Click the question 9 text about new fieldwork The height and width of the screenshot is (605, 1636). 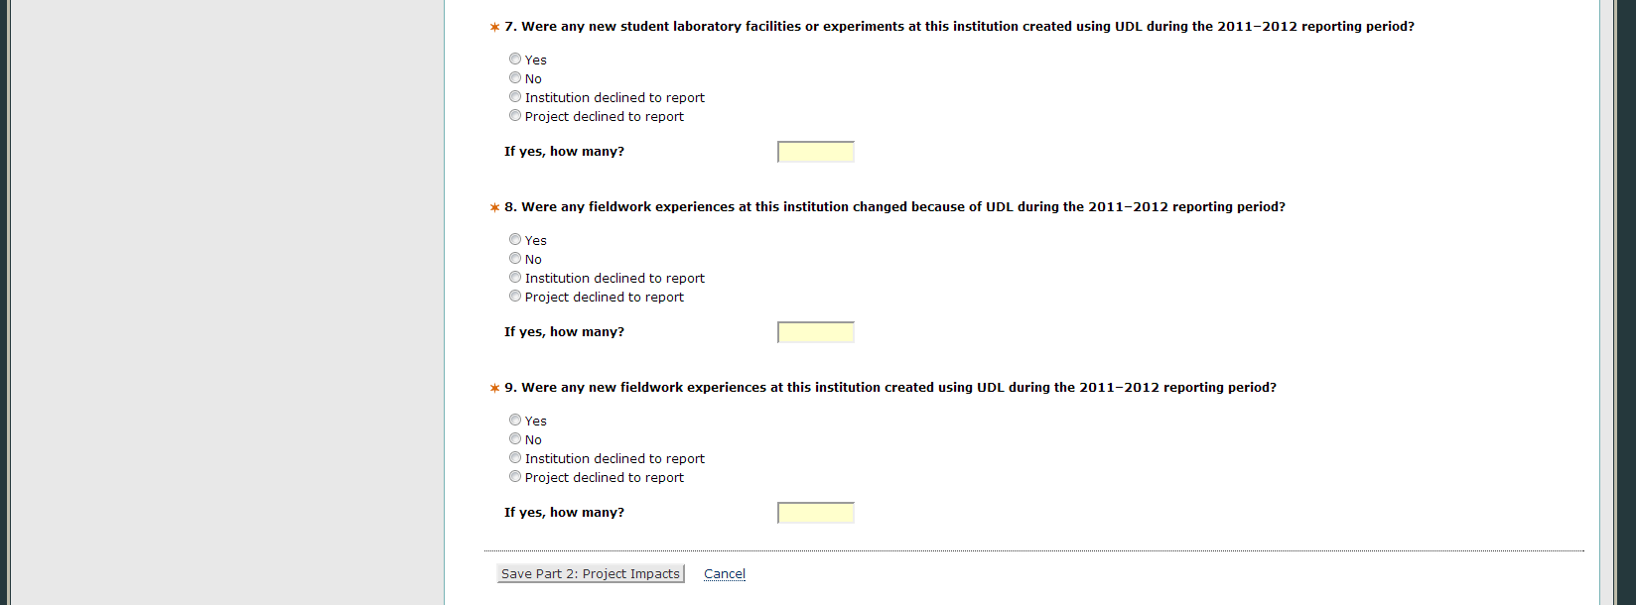889,388
